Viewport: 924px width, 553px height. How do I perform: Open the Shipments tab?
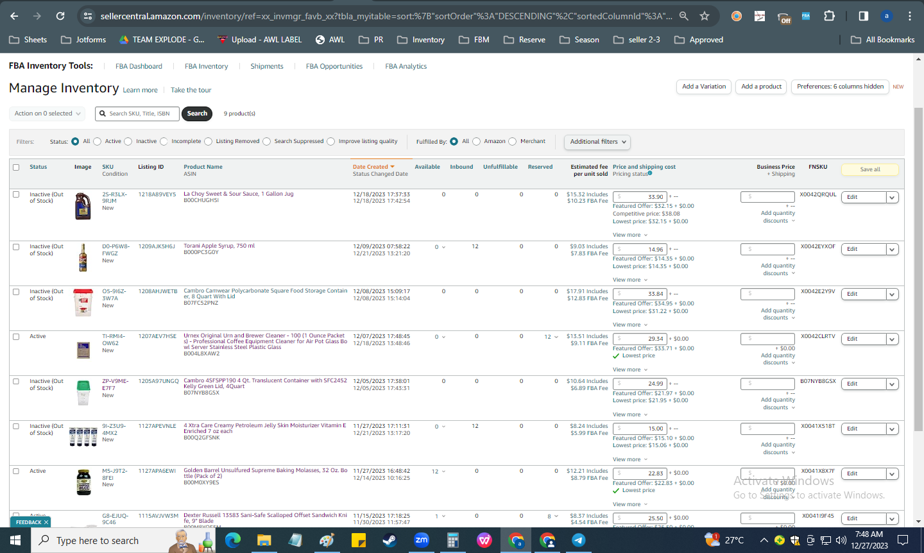[267, 67]
